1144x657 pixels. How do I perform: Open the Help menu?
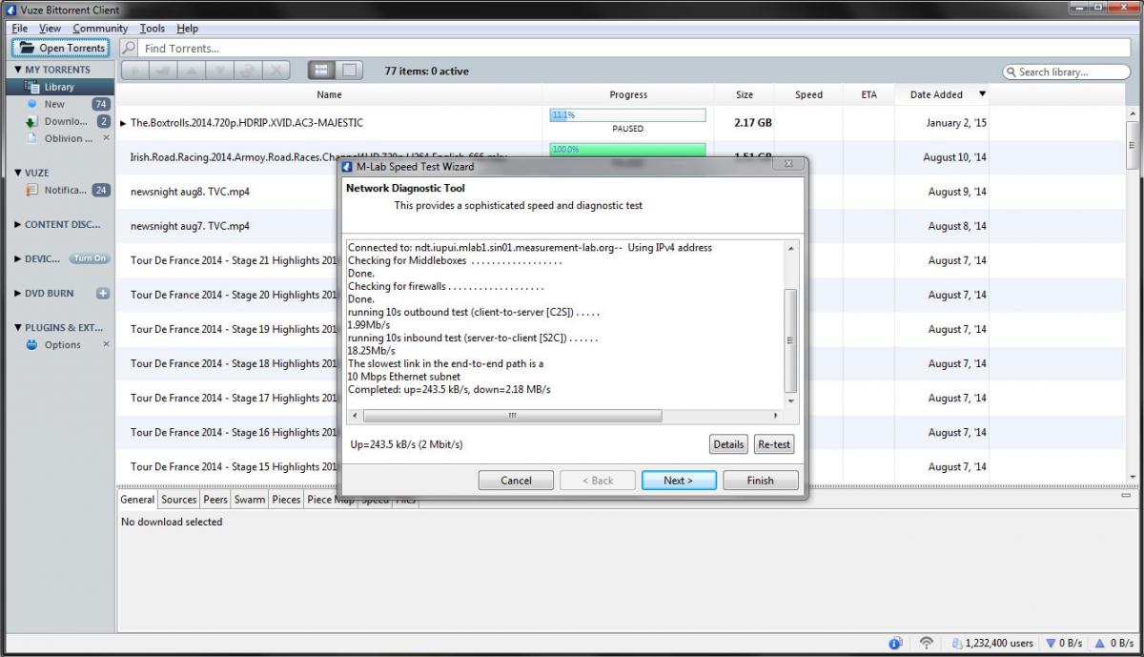coord(187,29)
